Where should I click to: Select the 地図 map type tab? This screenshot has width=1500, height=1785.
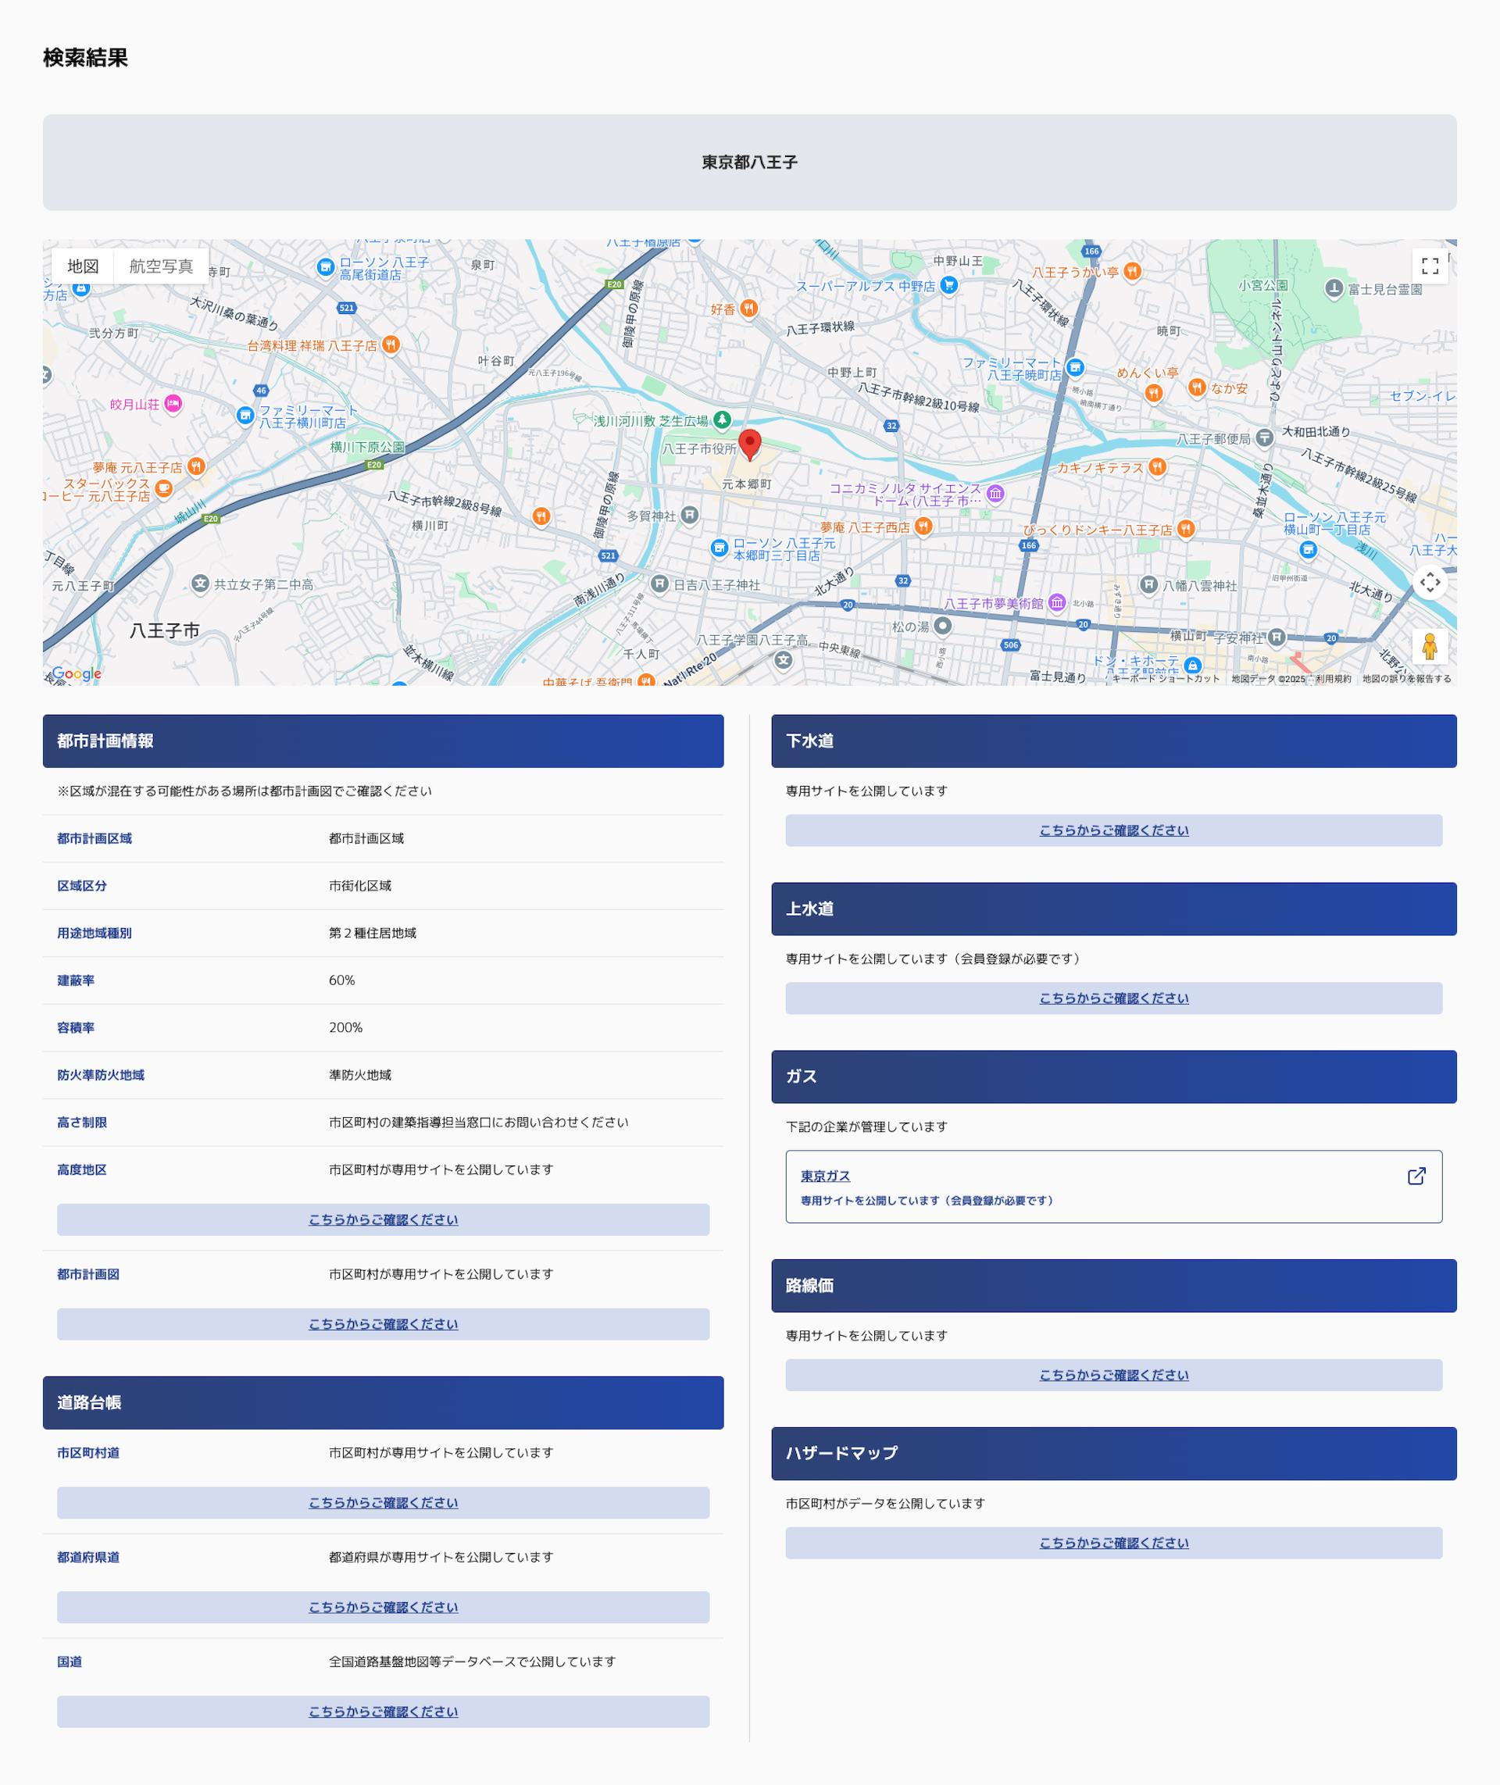(84, 266)
